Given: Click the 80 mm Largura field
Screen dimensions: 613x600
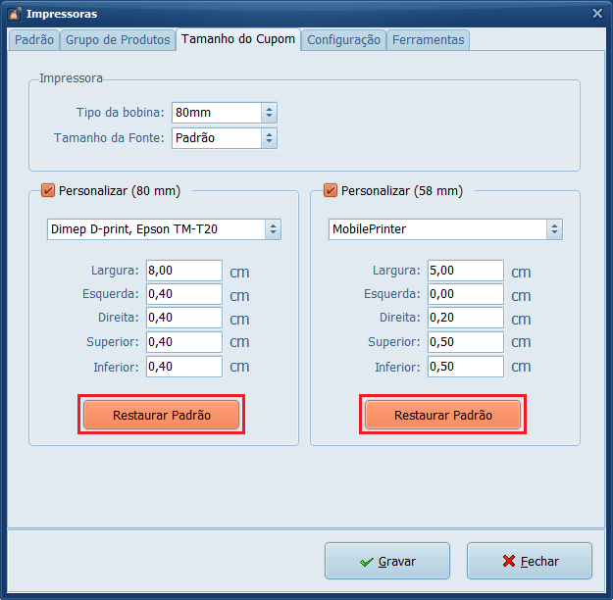Looking at the screenshot, I should 183,271.
